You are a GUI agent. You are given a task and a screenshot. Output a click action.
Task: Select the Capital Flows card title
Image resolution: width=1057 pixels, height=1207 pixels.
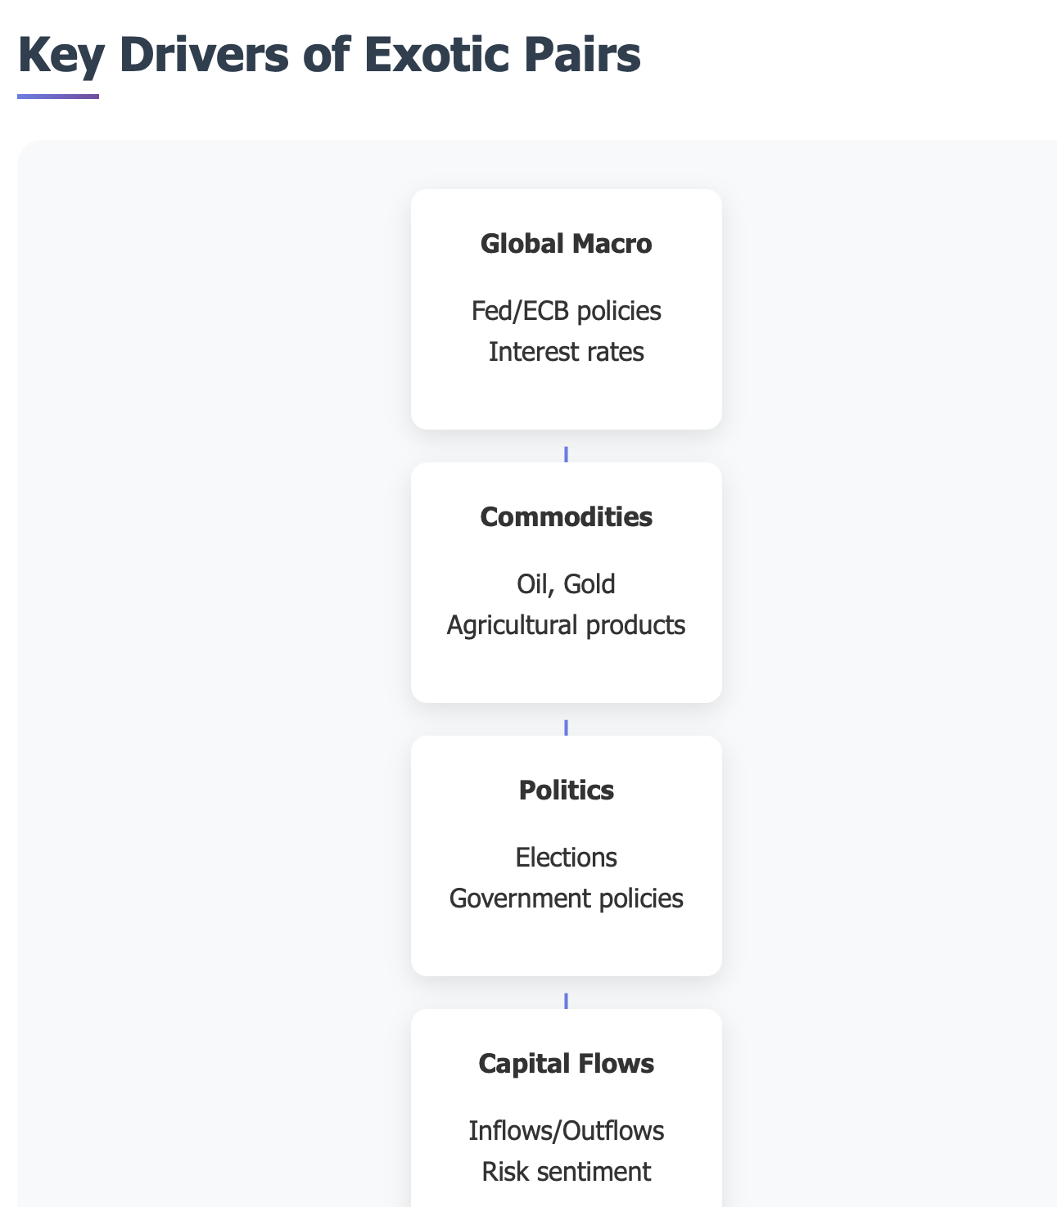pyautogui.click(x=567, y=1064)
